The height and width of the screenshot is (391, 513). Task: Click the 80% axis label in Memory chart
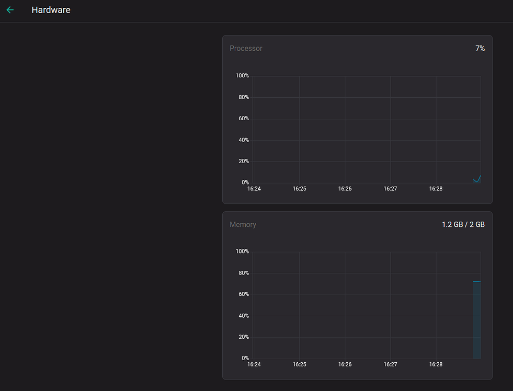pyautogui.click(x=244, y=273)
